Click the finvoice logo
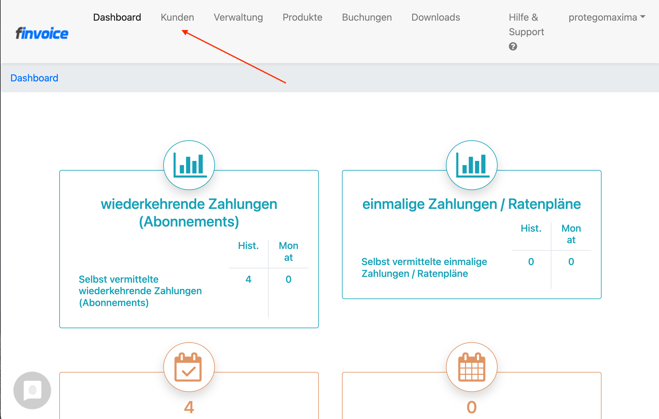Screen dimensions: 659x419 (42, 33)
